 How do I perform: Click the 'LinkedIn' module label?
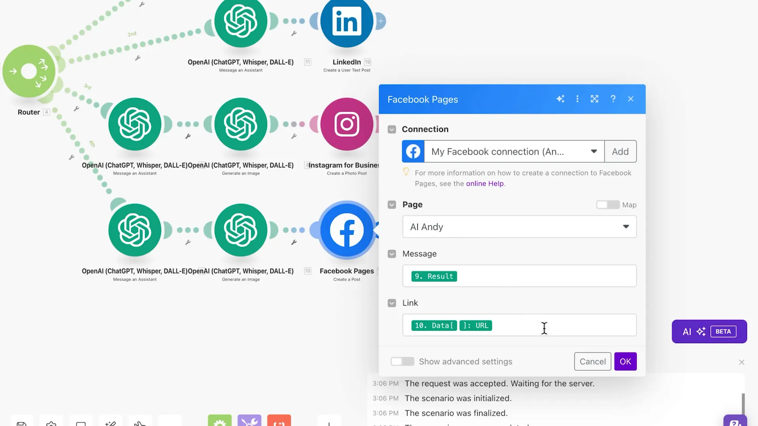(x=347, y=62)
